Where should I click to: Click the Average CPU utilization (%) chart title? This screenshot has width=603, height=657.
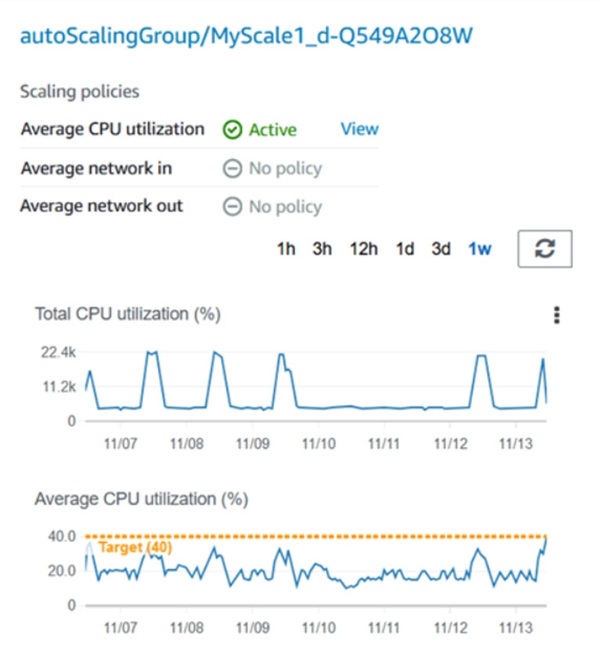coord(142,500)
